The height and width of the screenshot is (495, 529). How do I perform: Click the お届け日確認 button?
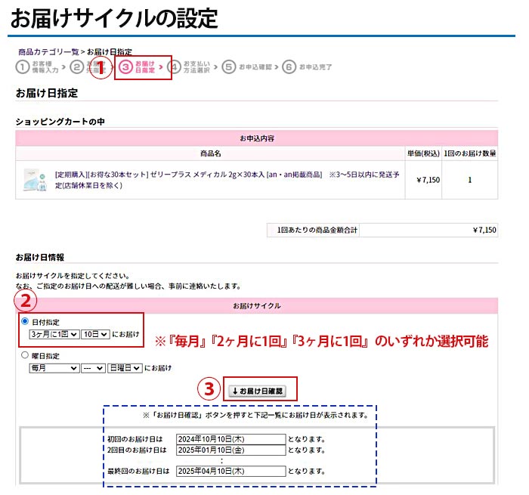click(x=258, y=391)
